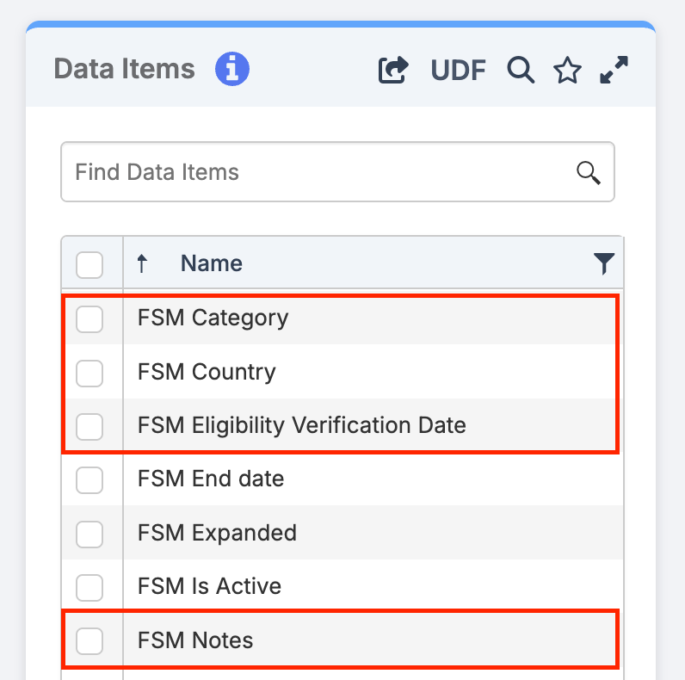Click the blue info icon beside Data Items
The width and height of the screenshot is (685, 680).
pos(232,69)
